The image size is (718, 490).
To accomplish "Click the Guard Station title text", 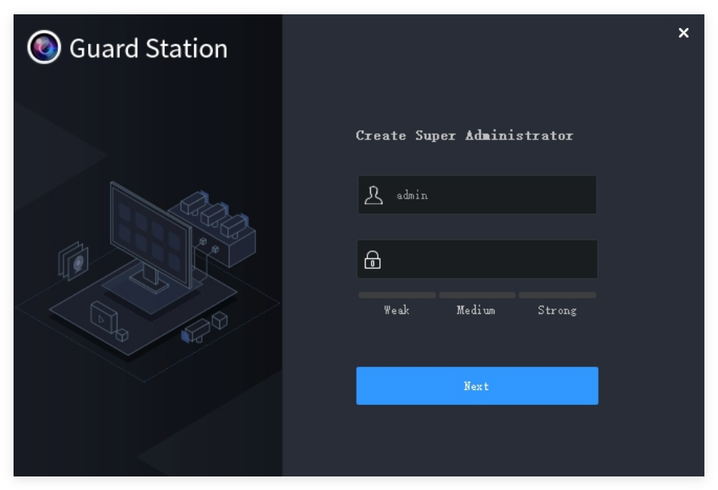I will [x=148, y=48].
